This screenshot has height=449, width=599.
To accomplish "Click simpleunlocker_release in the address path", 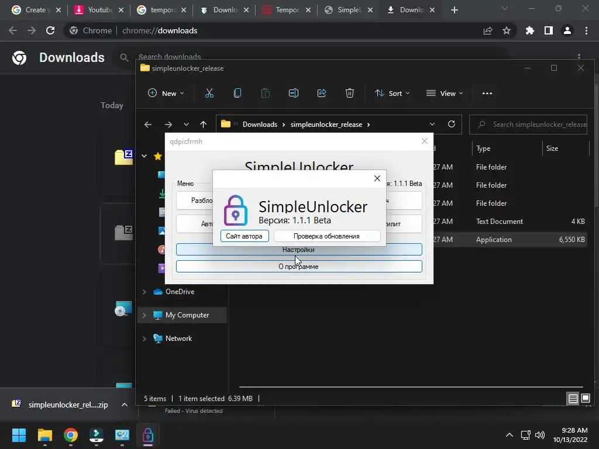I will click(x=326, y=125).
